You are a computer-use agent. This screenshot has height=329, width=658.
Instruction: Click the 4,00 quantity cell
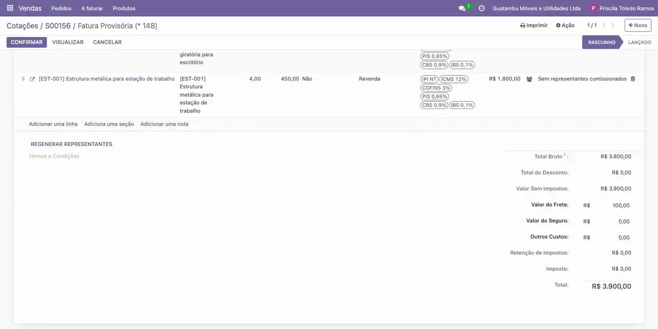[x=255, y=79]
